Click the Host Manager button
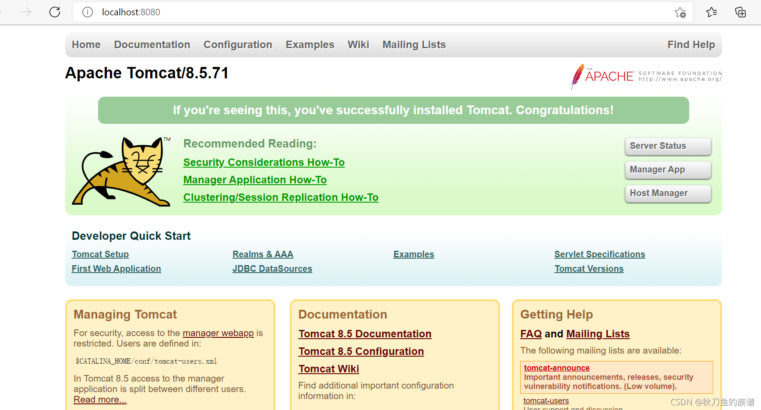Viewport: 761px width, 410px height. pyautogui.click(x=668, y=193)
